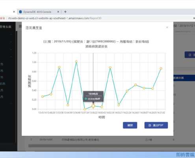The width and height of the screenshot is (195, 158).
Task: Click the zero-value point at 13:57:34
Action: tap(85, 109)
